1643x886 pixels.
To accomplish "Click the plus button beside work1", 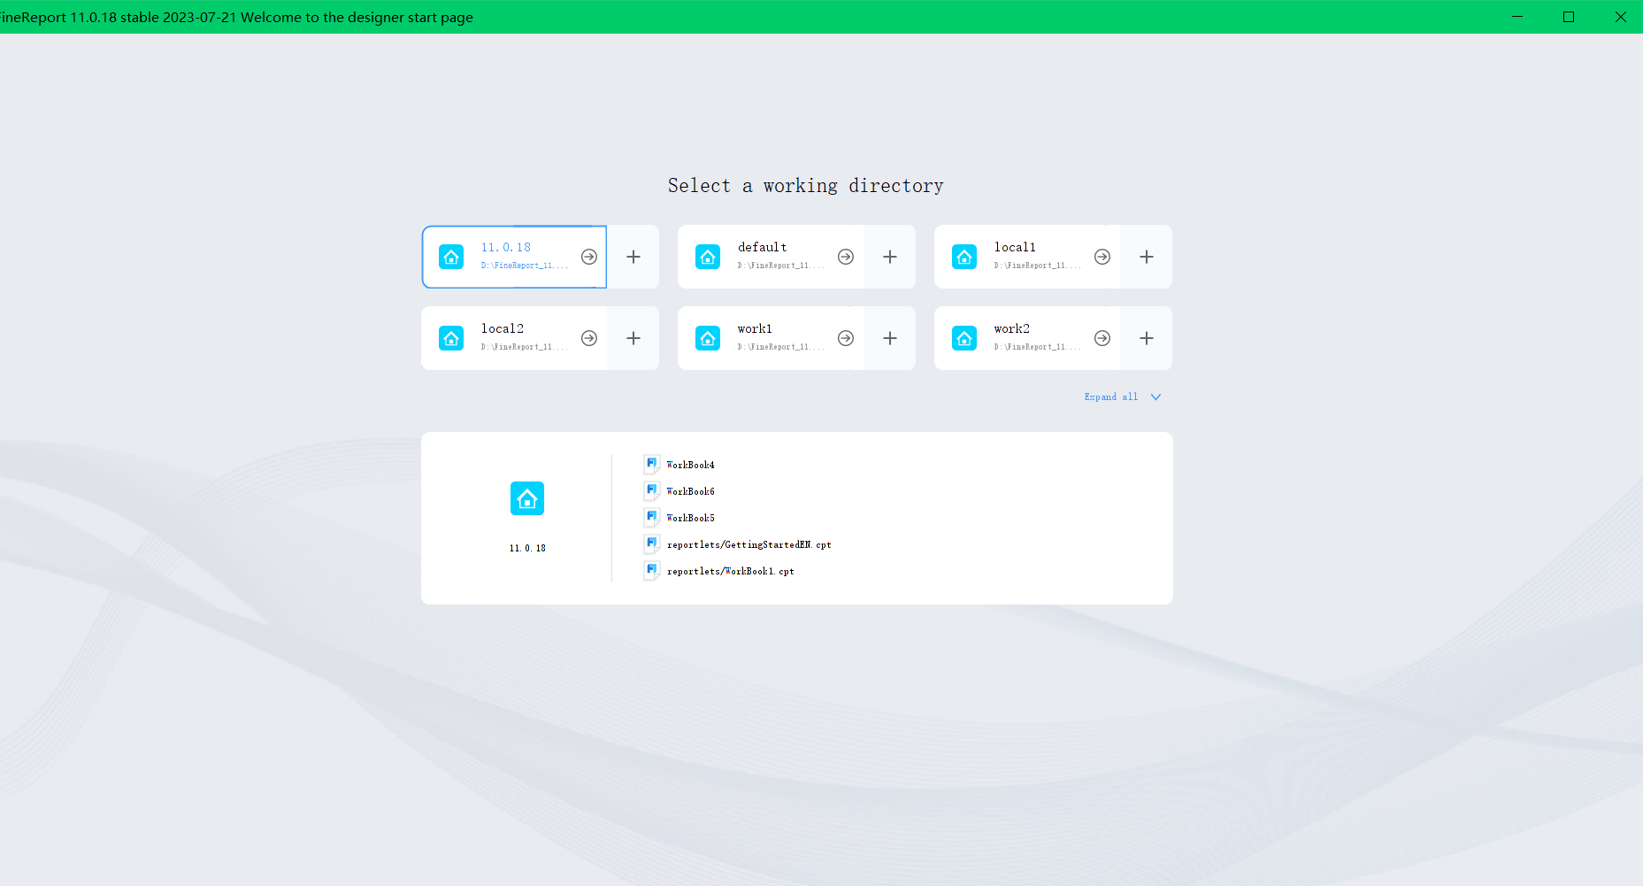I will [x=890, y=338].
